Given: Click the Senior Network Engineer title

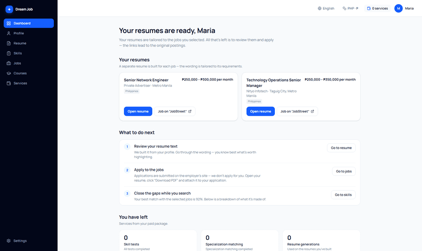Looking at the screenshot, I should pyautogui.click(x=146, y=80).
